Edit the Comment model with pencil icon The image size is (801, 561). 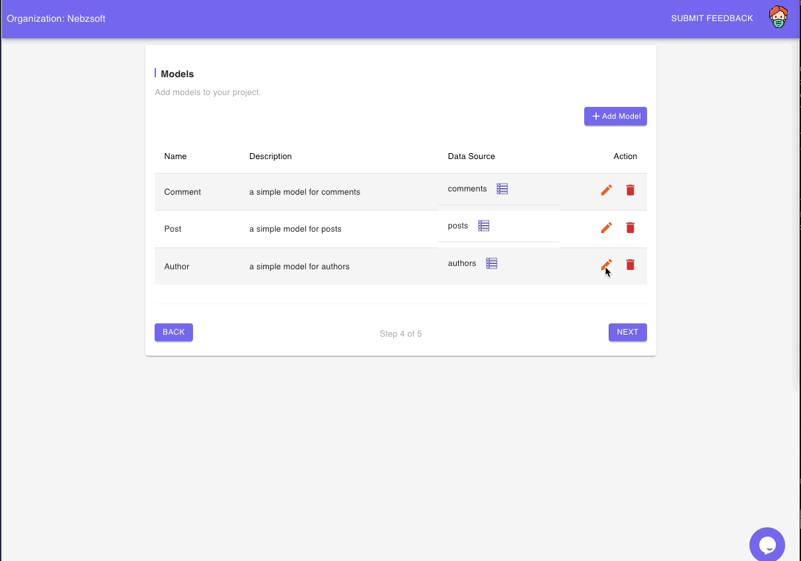(x=606, y=190)
